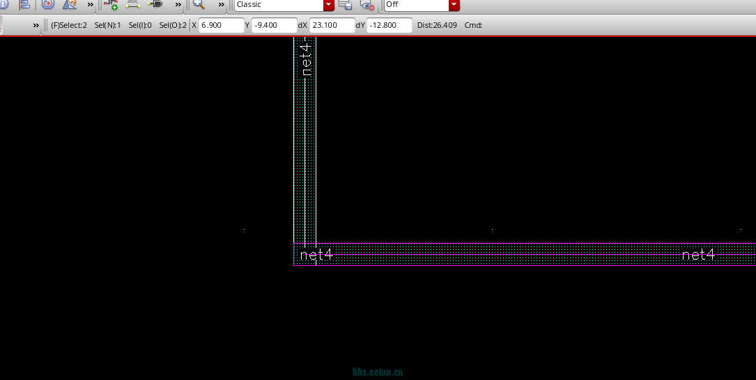
Task: Select the right net4 label on horizontal wire
Action: tap(698, 255)
